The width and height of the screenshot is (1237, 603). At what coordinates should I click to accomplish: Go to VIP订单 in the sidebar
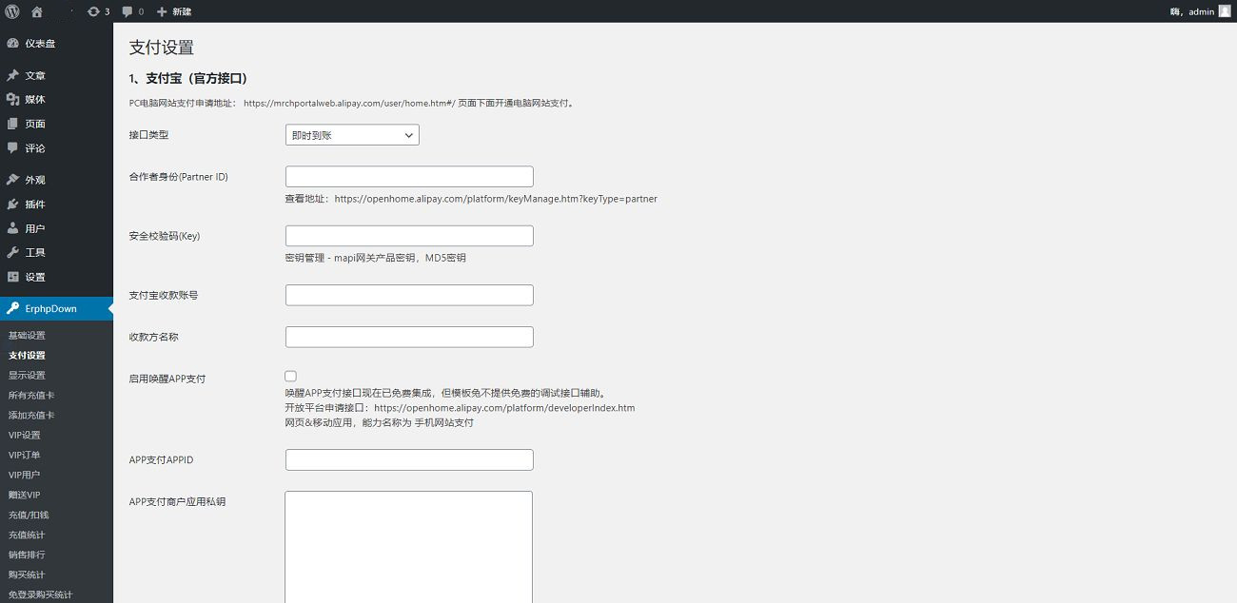[x=25, y=456]
